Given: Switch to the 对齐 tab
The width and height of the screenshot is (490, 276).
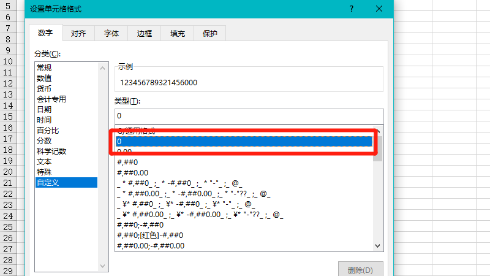Looking at the screenshot, I should click(x=78, y=34).
